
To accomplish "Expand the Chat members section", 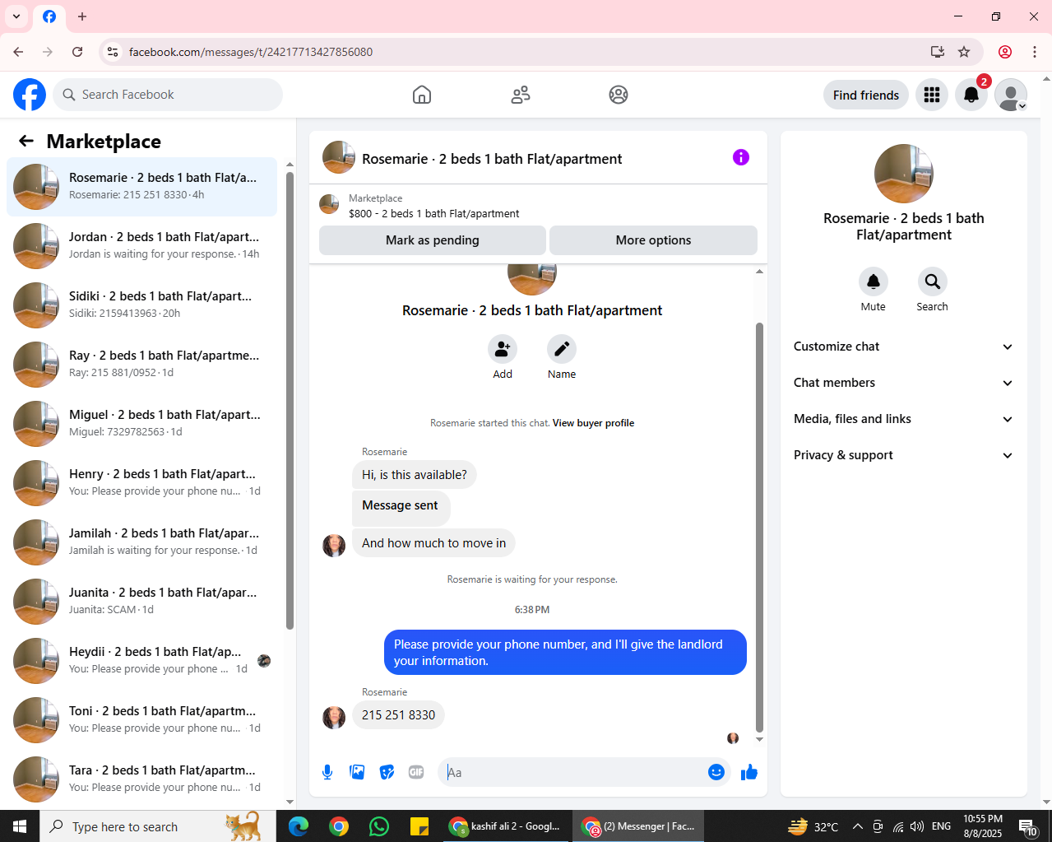I will coord(903,383).
